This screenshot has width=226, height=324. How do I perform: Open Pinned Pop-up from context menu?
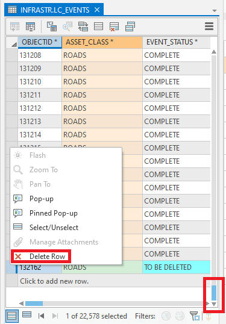coord(66,213)
